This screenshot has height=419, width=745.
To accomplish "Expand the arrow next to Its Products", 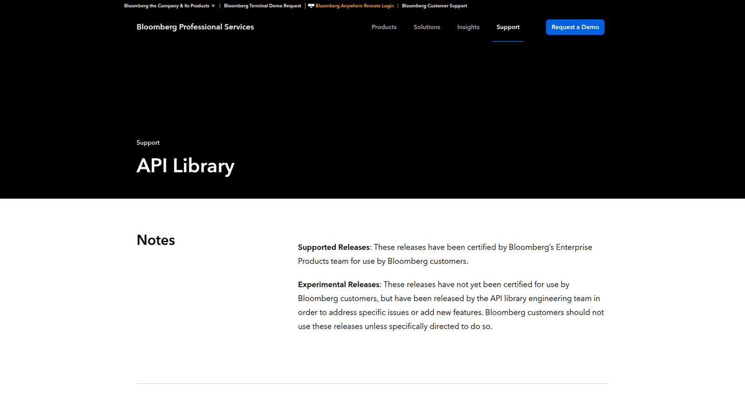I will click(x=213, y=6).
